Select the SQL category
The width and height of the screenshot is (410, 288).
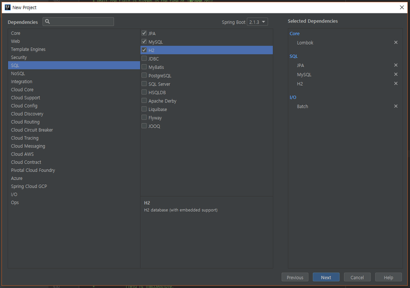[x=74, y=65]
